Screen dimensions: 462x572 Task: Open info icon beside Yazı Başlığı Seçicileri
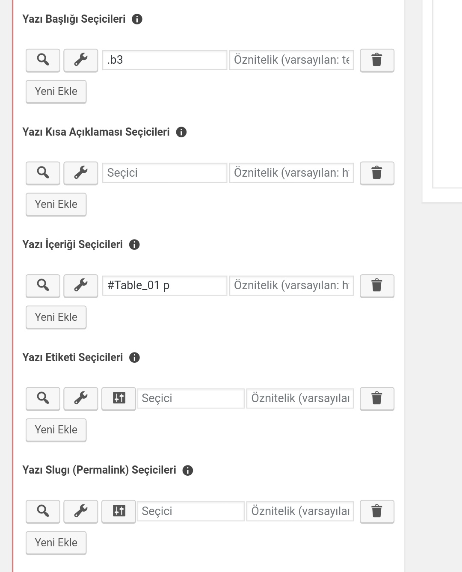point(137,19)
